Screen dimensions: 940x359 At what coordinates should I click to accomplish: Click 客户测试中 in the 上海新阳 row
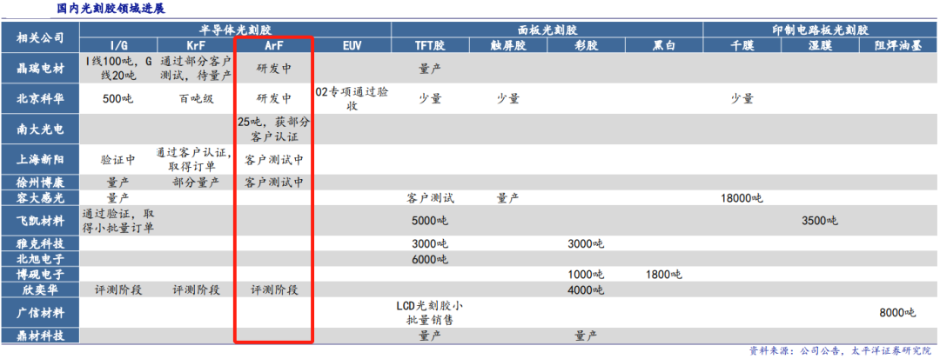(274, 160)
